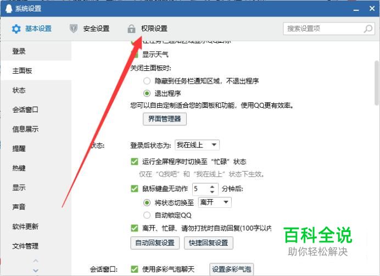Click up chevron below the sidebar list
Screen dimensions: 380x276
(x=36, y=261)
